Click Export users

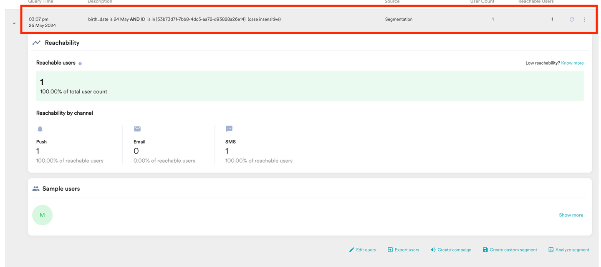pyautogui.click(x=403, y=249)
